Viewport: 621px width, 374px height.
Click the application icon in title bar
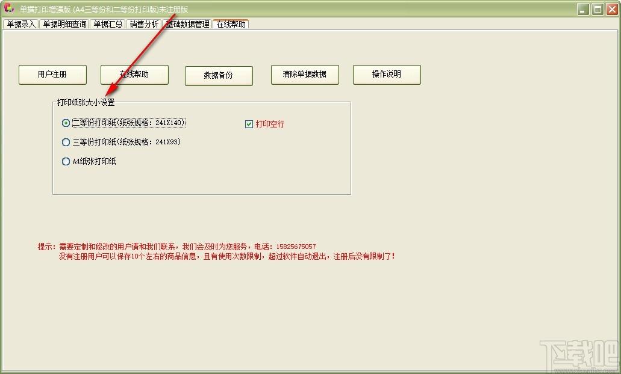[x=8, y=8]
